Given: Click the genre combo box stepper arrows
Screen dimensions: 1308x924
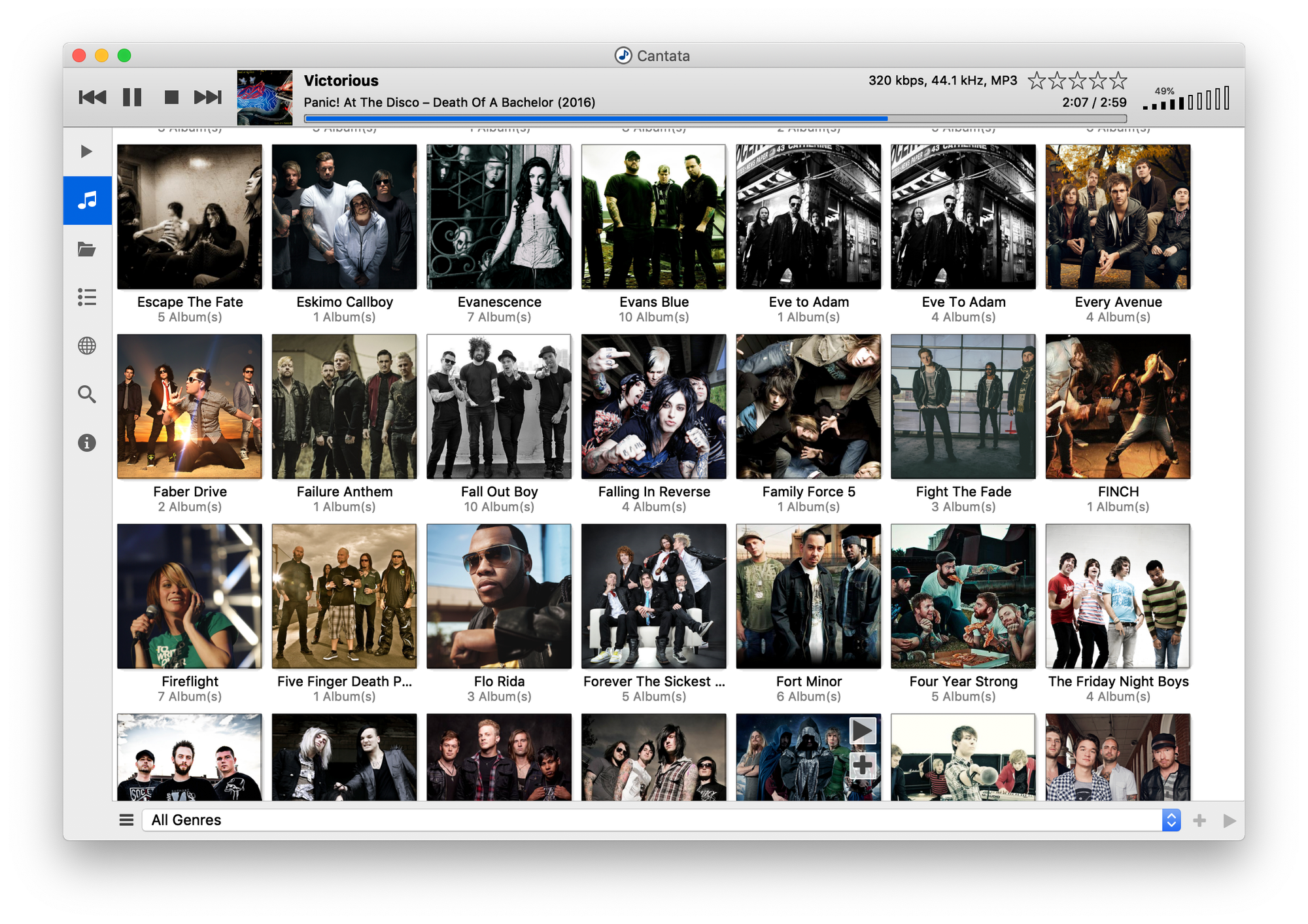Looking at the screenshot, I should click(x=1171, y=820).
